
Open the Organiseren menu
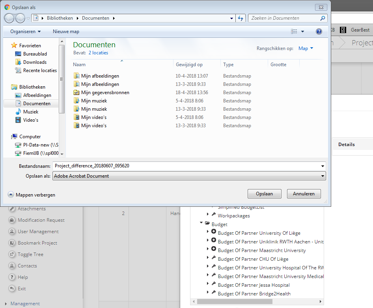click(25, 32)
